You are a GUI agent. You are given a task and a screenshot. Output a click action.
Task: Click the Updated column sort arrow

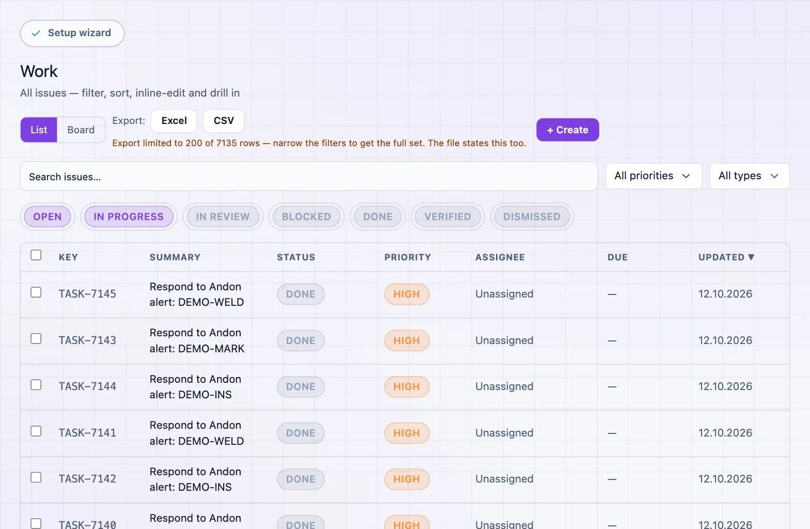pyautogui.click(x=751, y=257)
